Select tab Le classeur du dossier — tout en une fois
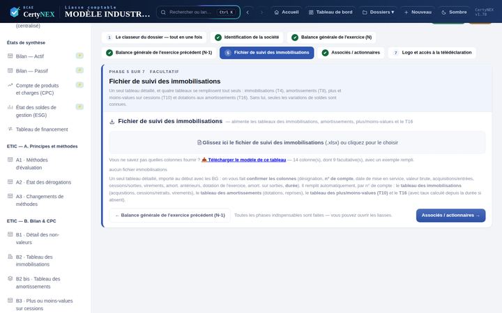 pyautogui.click(x=154, y=38)
